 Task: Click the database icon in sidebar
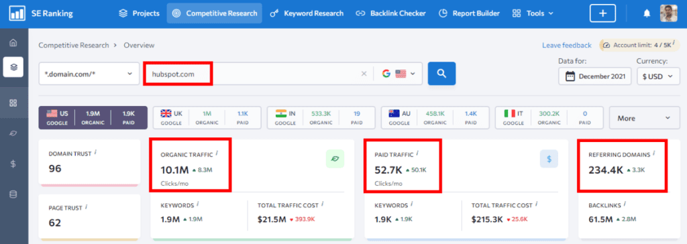click(x=13, y=194)
